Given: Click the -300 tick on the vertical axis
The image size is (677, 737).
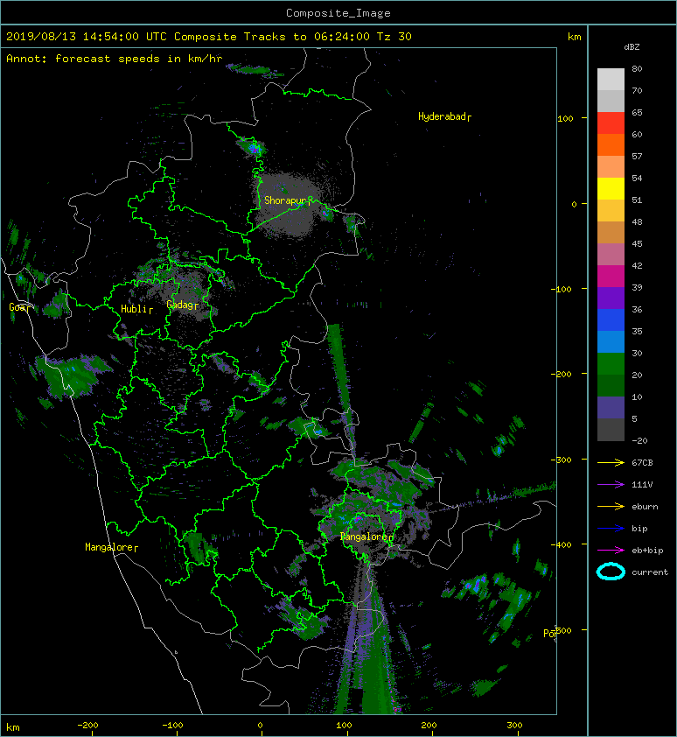Looking at the screenshot, I should (x=561, y=460).
